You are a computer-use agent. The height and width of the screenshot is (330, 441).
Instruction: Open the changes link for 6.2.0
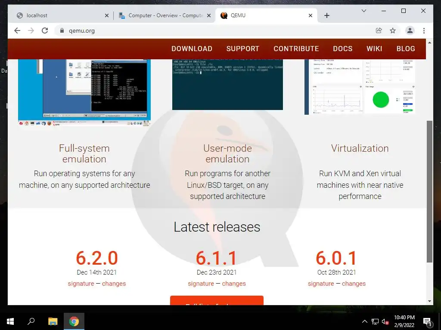[x=114, y=284]
